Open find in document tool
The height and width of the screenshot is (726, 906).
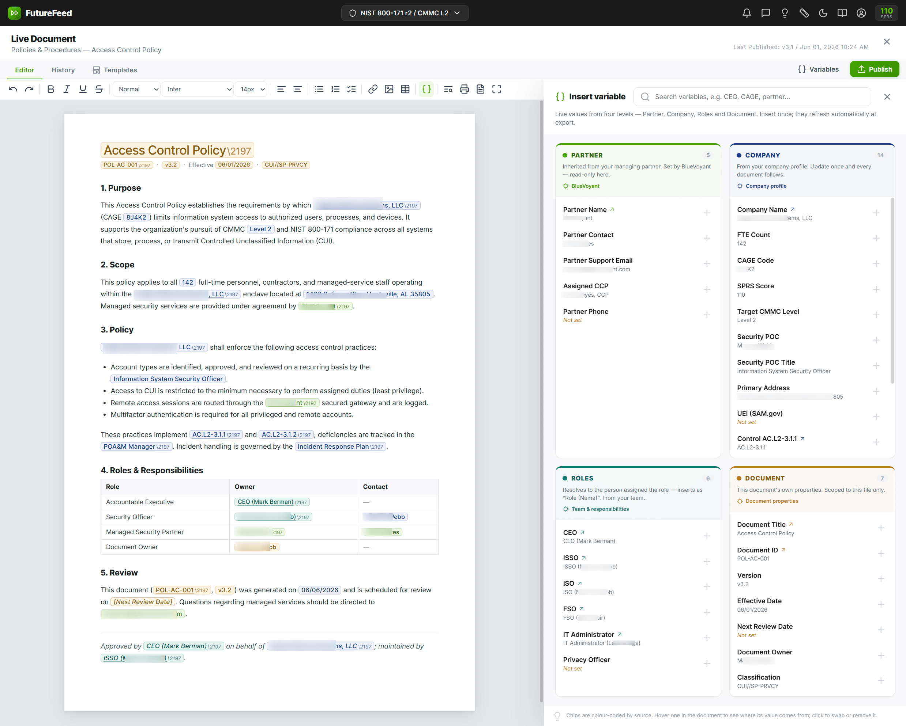[448, 89]
